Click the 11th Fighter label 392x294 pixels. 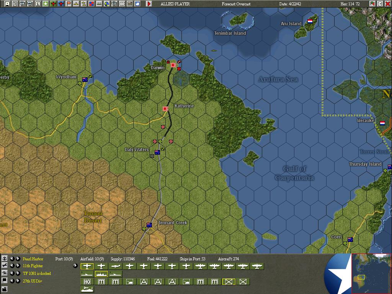point(33,266)
